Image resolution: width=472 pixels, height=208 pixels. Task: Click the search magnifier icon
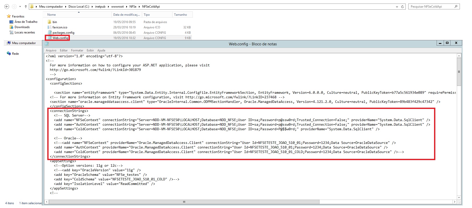(x=456, y=6)
